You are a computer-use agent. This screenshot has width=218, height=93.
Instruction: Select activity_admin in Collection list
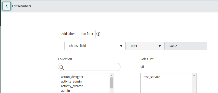pyautogui.click(x=71, y=81)
